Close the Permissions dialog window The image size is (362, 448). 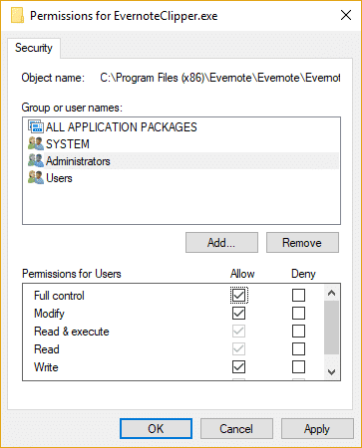346,15
